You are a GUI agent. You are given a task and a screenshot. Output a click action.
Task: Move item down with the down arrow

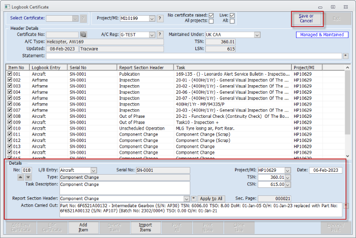28,177
